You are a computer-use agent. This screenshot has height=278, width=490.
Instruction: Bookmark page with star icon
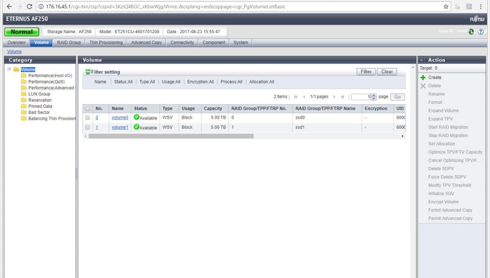pos(446,7)
